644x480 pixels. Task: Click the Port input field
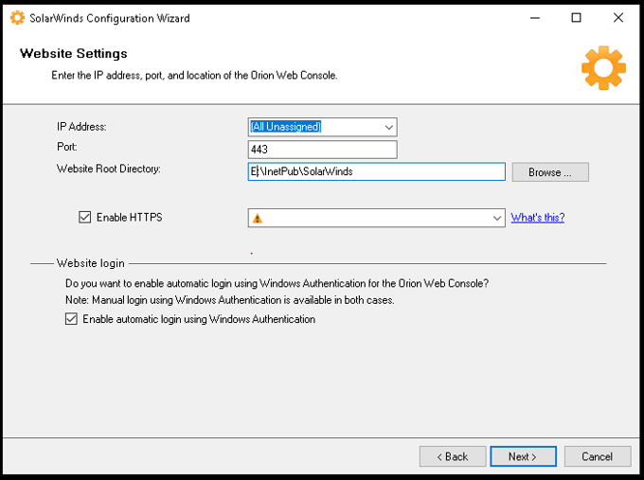coord(322,150)
